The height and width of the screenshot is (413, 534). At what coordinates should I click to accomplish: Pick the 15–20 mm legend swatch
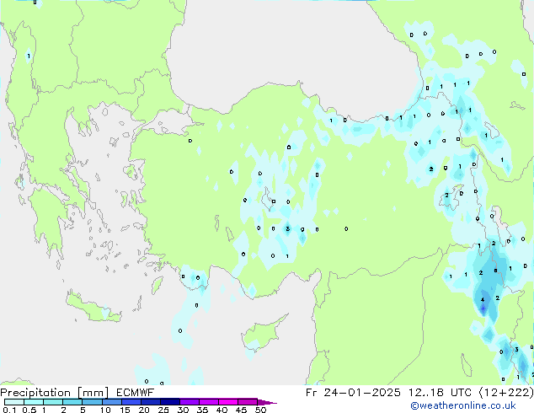click(131, 402)
